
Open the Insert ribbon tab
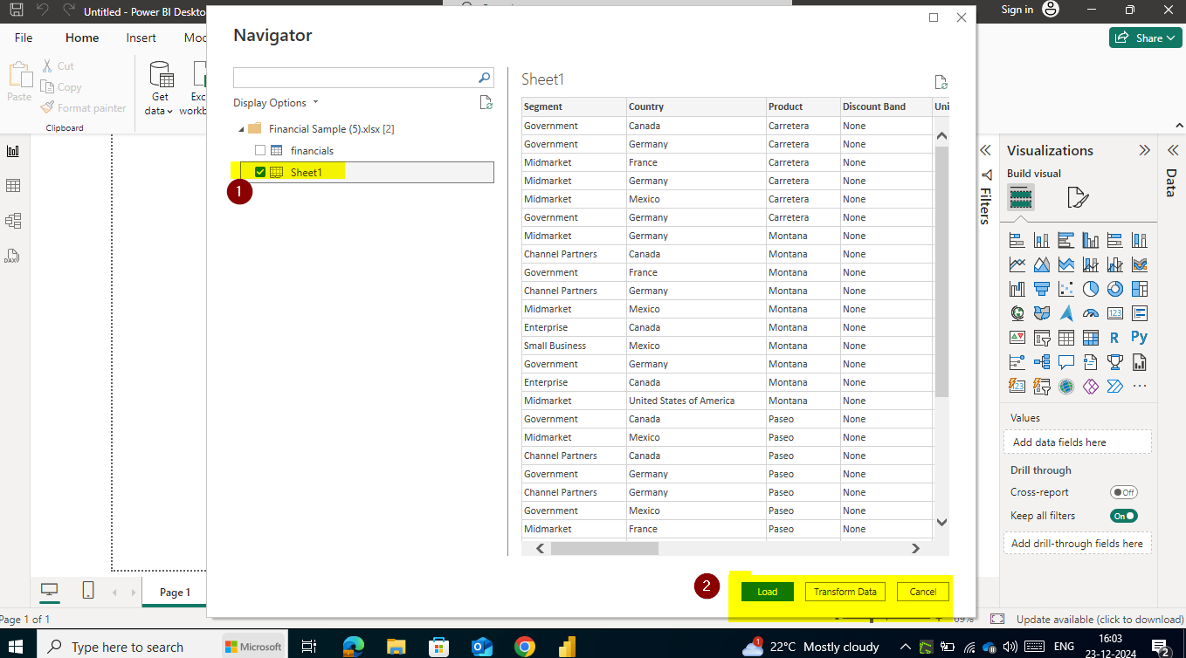141,38
